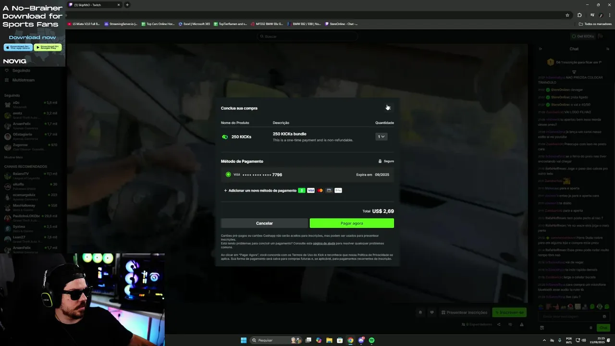Open Discord from the taskbar
This screenshot has height=346, width=615.
click(x=361, y=340)
